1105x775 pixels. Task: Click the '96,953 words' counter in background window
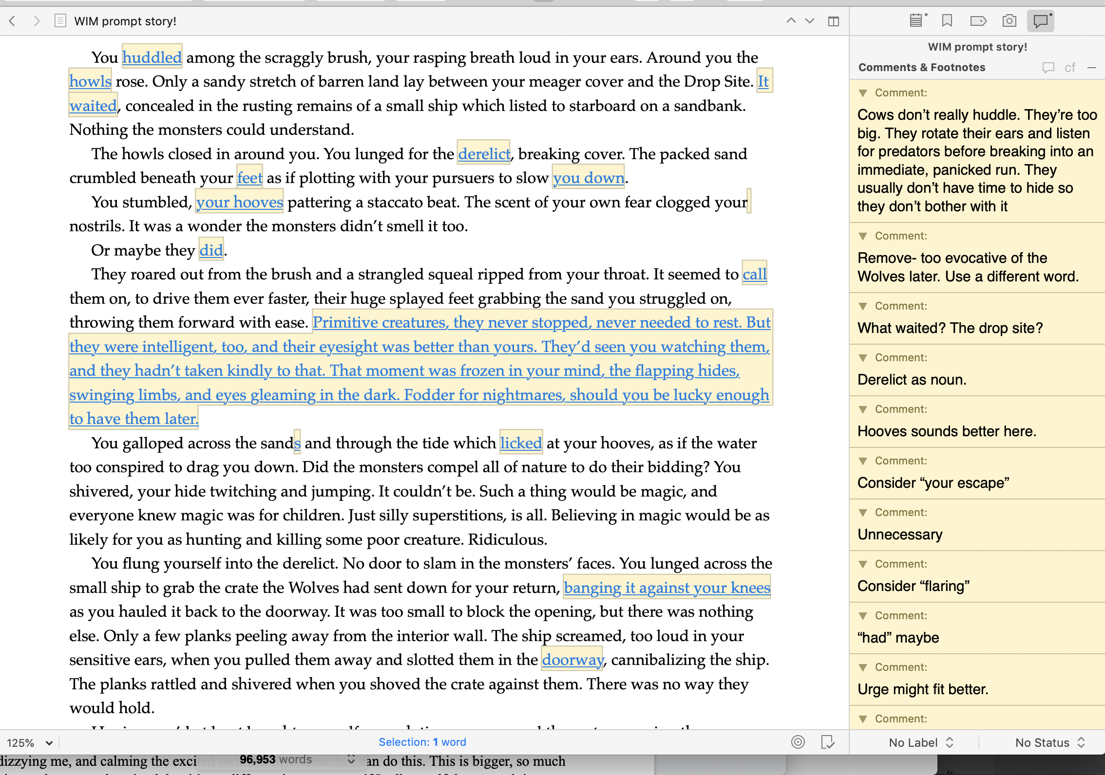(x=276, y=759)
